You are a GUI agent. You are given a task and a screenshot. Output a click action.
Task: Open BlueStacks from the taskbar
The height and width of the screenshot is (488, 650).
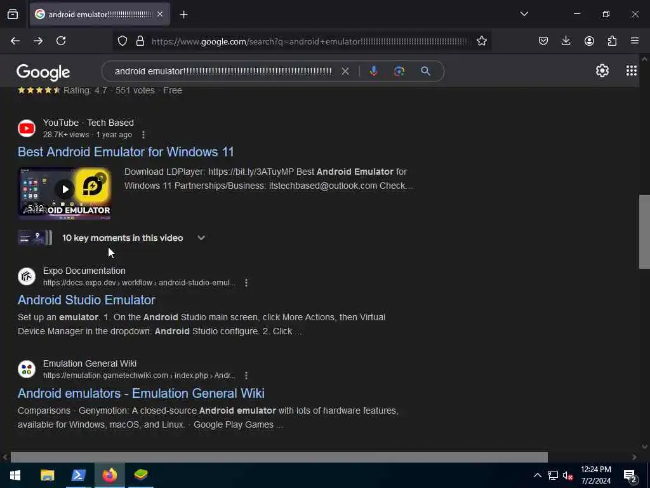(x=141, y=475)
